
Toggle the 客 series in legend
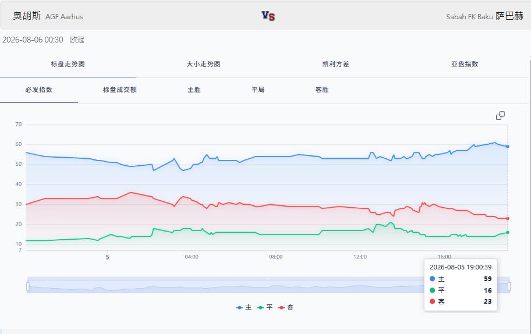coord(286,307)
